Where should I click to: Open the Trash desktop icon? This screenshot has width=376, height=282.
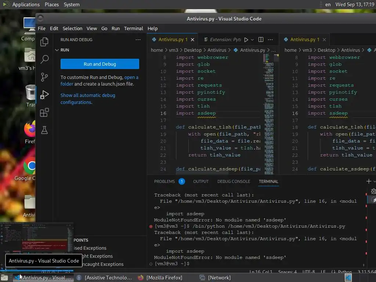click(x=30, y=95)
